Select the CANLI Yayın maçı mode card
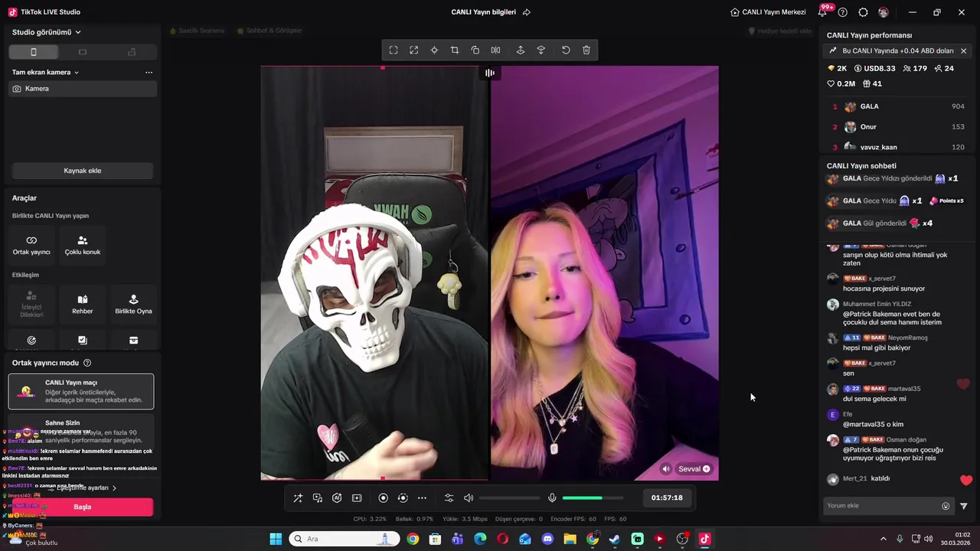The height and width of the screenshot is (551, 980). click(x=81, y=391)
